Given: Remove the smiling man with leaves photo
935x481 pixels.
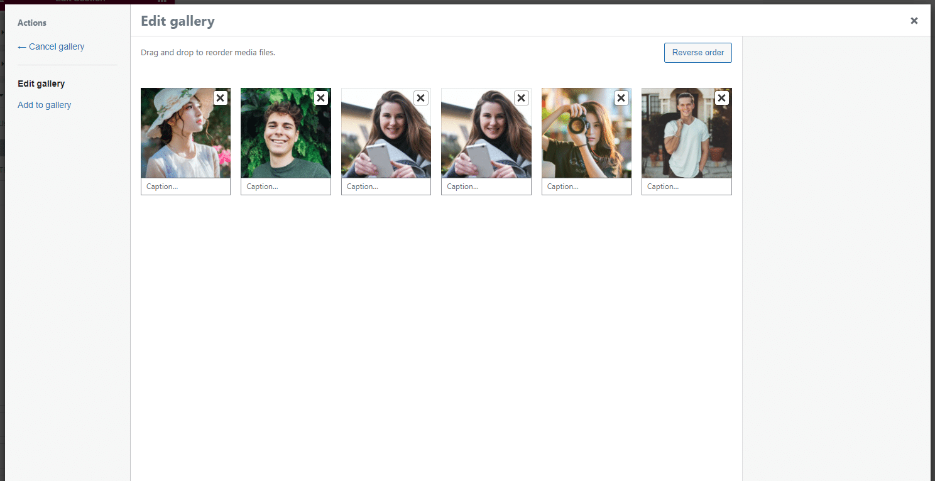Looking at the screenshot, I should pos(320,98).
